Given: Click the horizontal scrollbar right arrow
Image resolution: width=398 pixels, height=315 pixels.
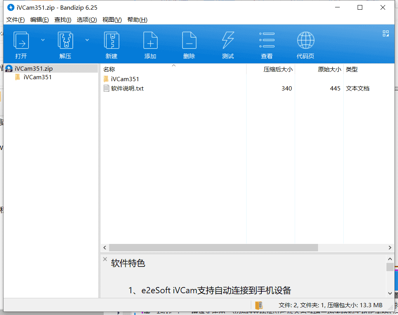Looking at the screenshot, I should tap(390, 247).
